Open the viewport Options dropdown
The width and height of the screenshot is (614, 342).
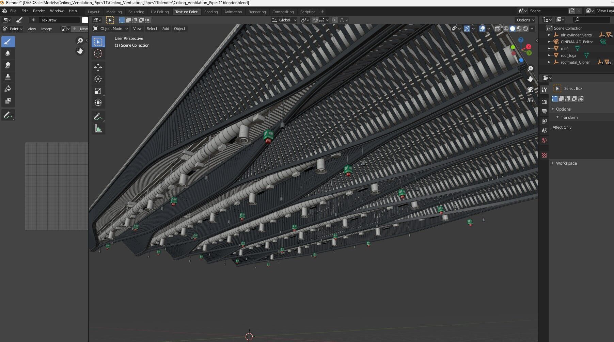[525, 20]
